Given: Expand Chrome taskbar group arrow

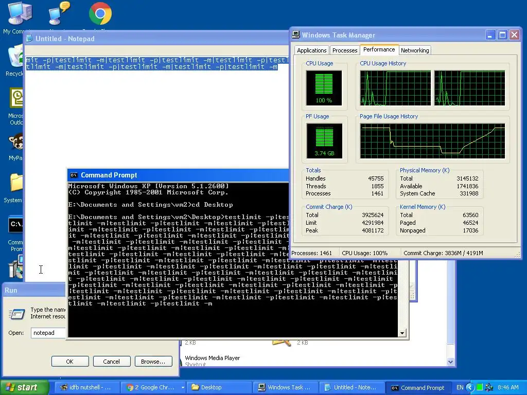Looking at the screenshot, I should pyautogui.click(x=183, y=387).
